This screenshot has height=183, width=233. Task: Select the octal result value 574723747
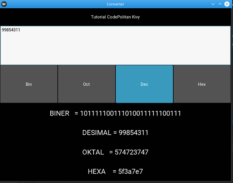pos(131,152)
